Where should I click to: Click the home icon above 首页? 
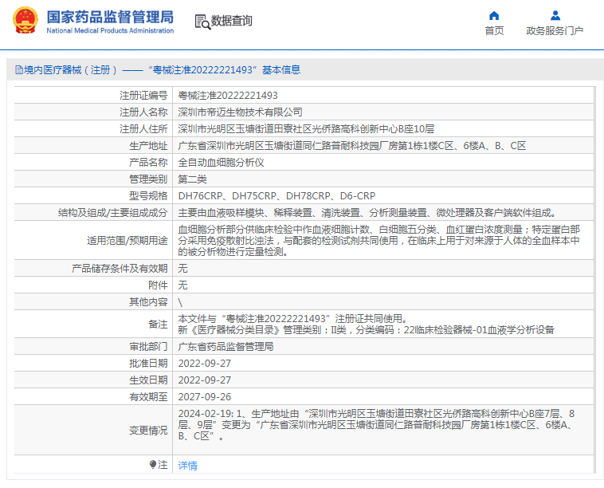pyautogui.click(x=494, y=15)
